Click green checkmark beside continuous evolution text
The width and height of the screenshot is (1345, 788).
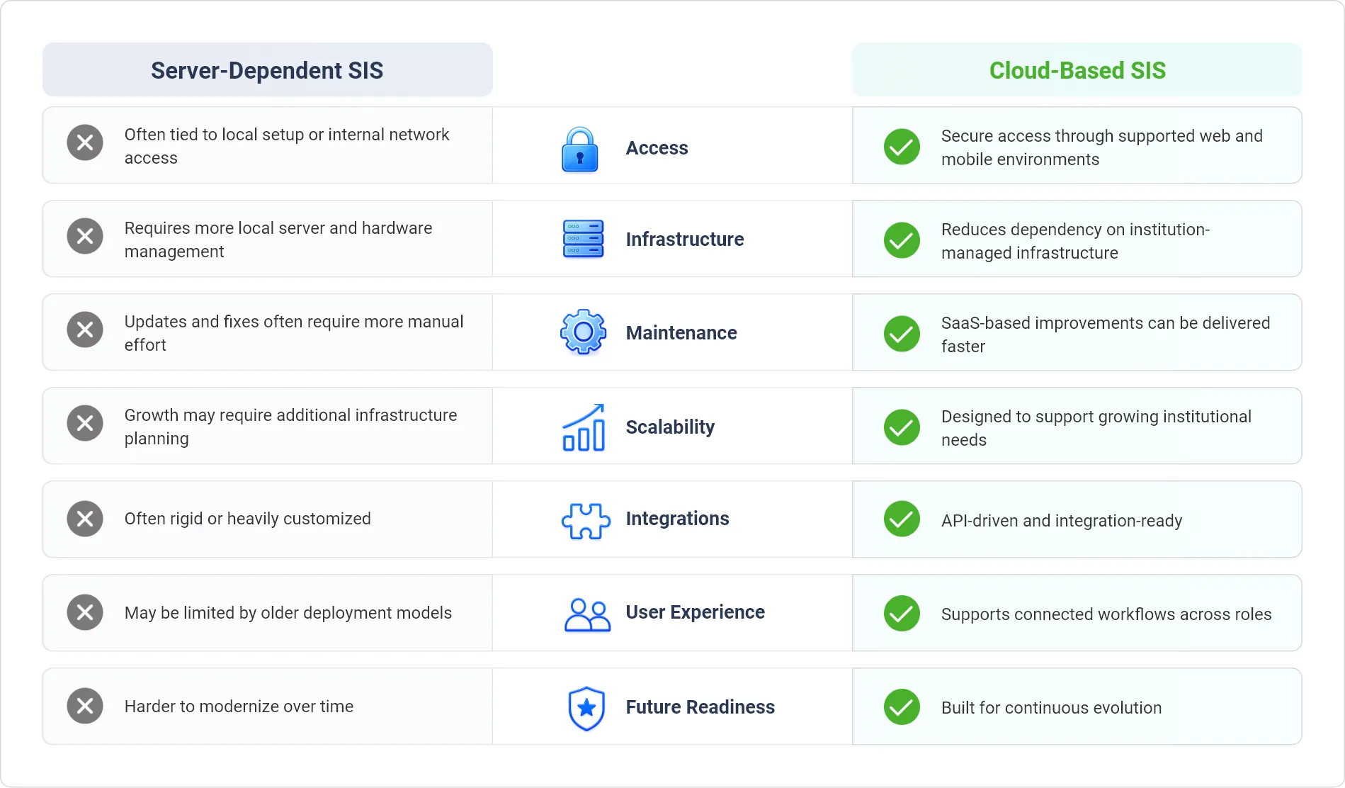pyautogui.click(x=902, y=707)
